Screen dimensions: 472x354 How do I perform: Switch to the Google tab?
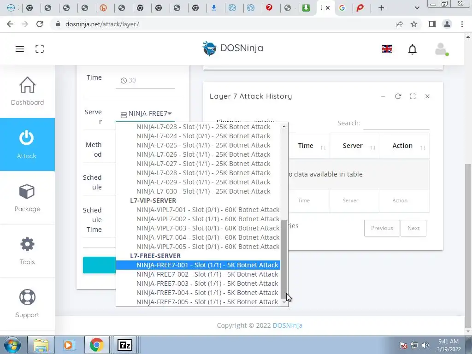342,8
